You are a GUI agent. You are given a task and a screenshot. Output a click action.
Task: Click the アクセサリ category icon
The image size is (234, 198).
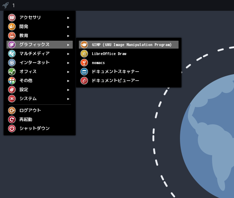[x=12, y=18]
